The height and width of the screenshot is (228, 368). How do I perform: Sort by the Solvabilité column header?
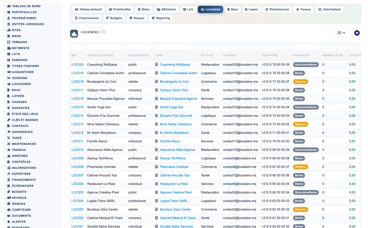tap(301, 55)
